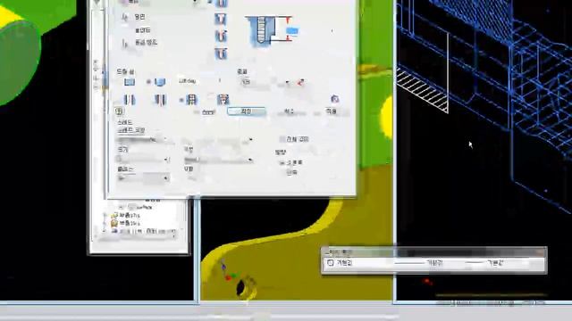This screenshot has height=321, width=572.
Task: Select the last row in the browser tree
Action: tap(144, 231)
